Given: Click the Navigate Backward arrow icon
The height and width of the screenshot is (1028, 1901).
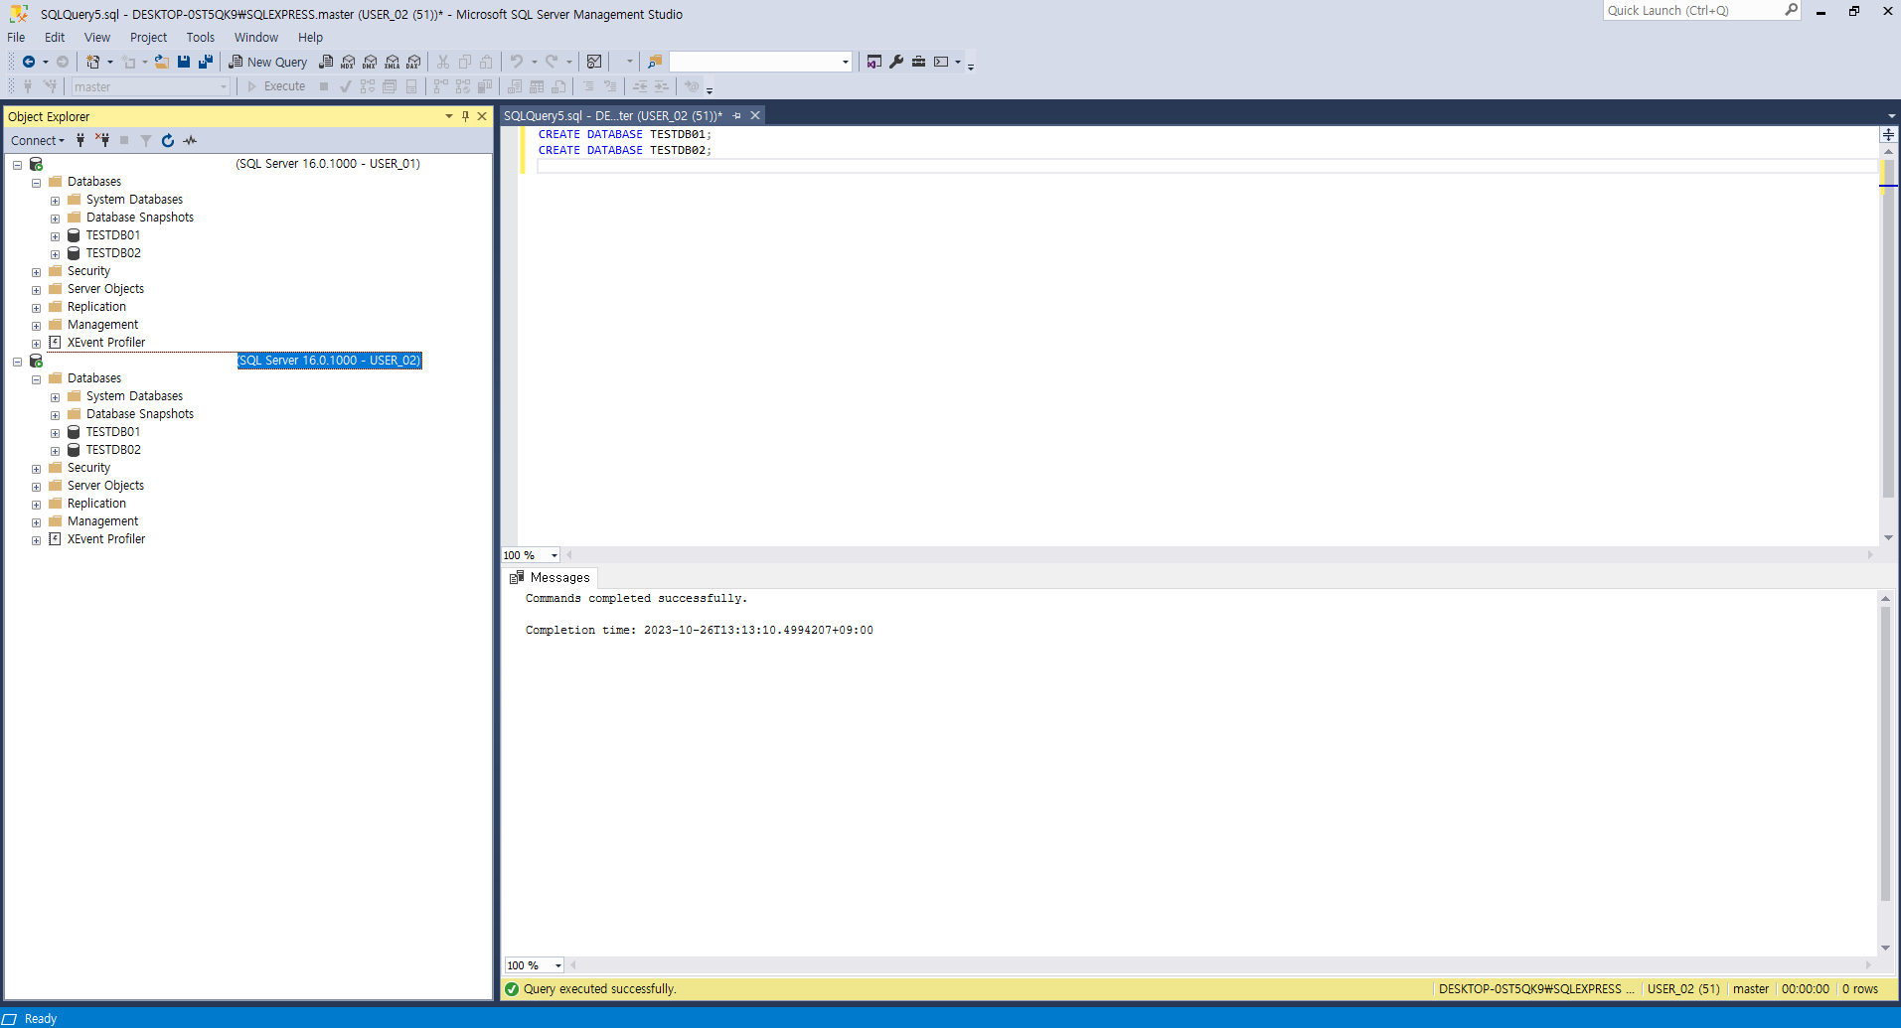Looking at the screenshot, I should tap(29, 62).
